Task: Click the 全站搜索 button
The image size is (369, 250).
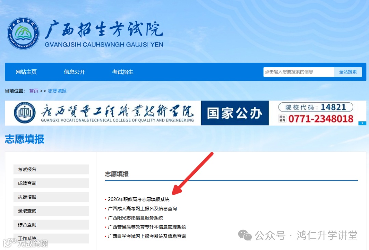Action: coord(348,72)
